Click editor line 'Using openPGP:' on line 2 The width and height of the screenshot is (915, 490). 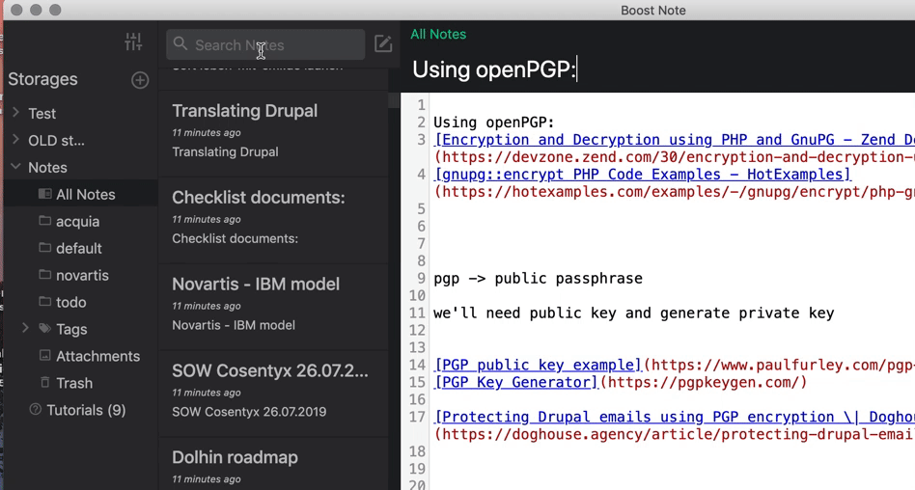pyautogui.click(x=493, y=122)
